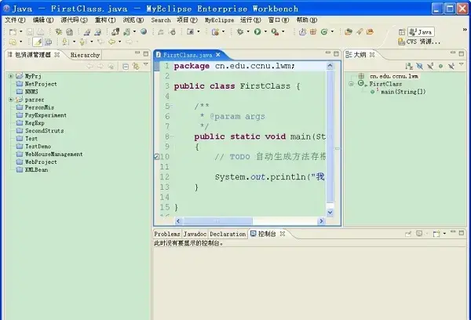Open the 文件 (File) menu
The height and width of the screenshot is (320, 471).
[15, 20]
